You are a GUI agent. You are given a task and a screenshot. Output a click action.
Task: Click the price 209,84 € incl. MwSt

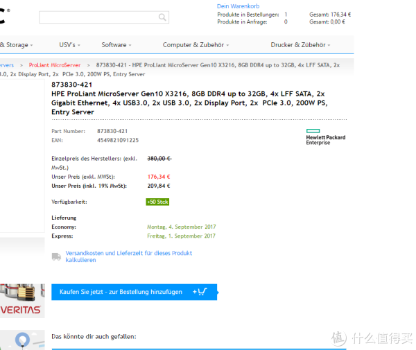tap(159, 186)
